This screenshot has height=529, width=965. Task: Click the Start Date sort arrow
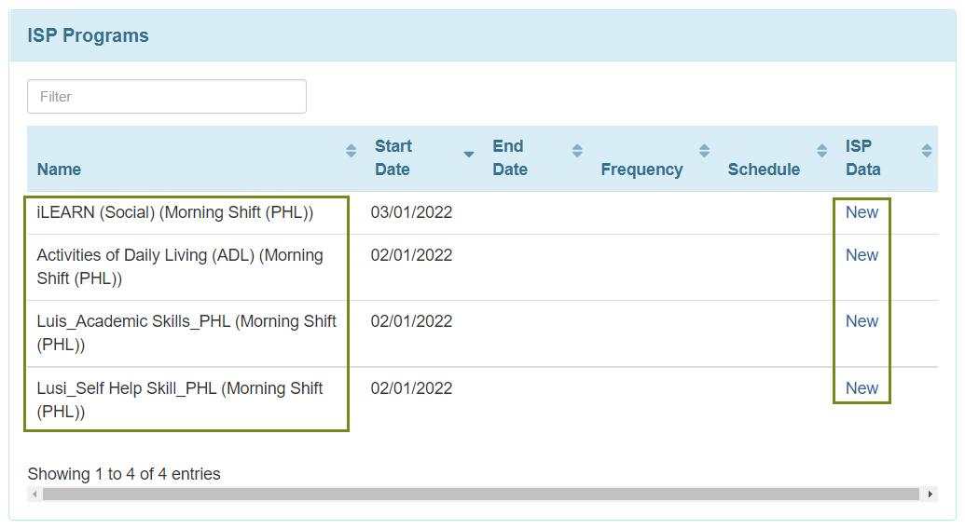(469, 154)
